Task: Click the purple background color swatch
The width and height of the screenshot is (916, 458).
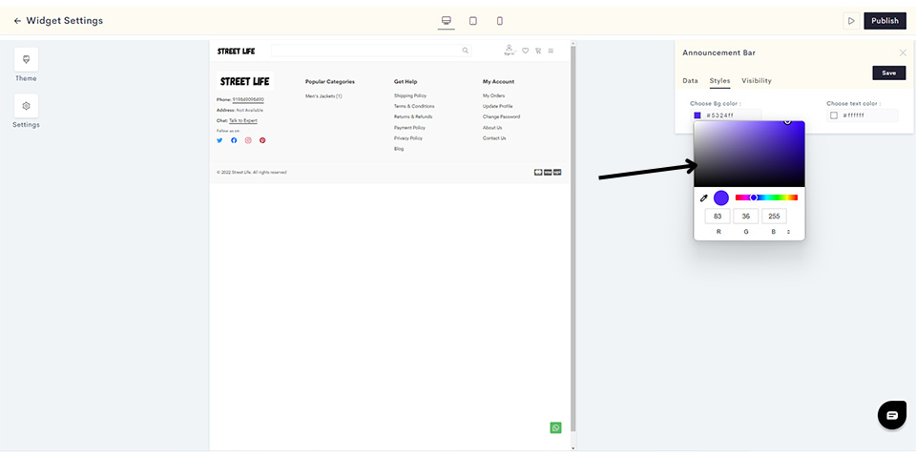Action: click(x=697, y=115)
